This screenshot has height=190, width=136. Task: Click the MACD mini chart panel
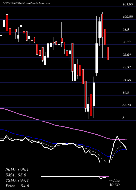coord(75,176)
